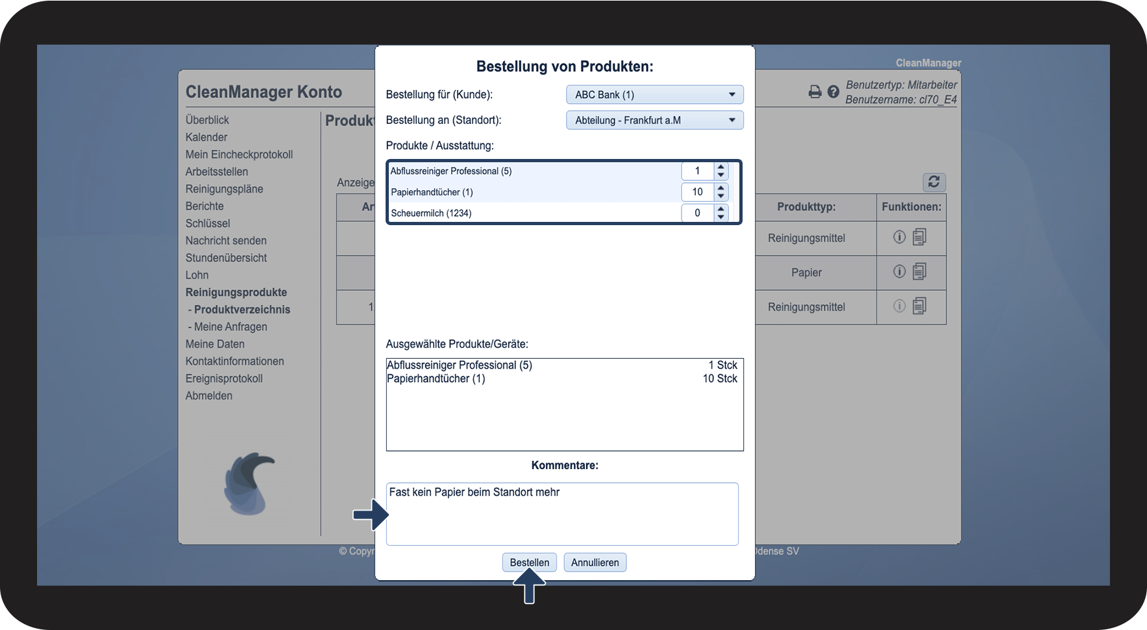Click the Annullieren button
This screenshot has width=1147, height=630.
(x=595, y=563)
